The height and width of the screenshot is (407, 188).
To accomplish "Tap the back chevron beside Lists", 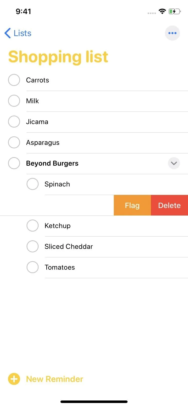I will tap(8, 33).
